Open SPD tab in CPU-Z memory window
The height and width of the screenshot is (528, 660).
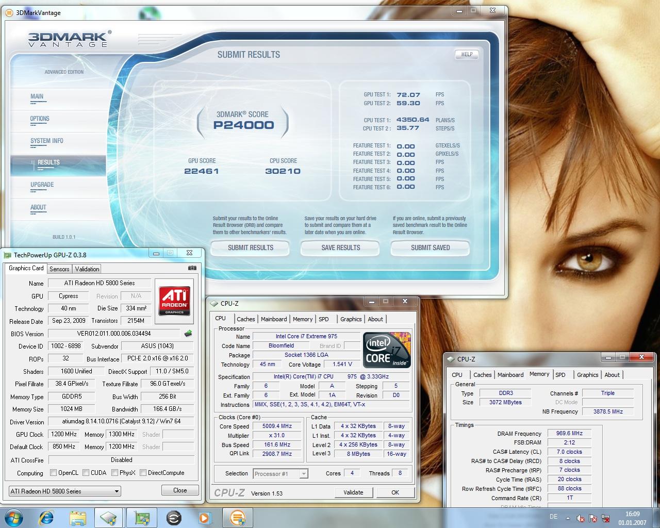560,375
